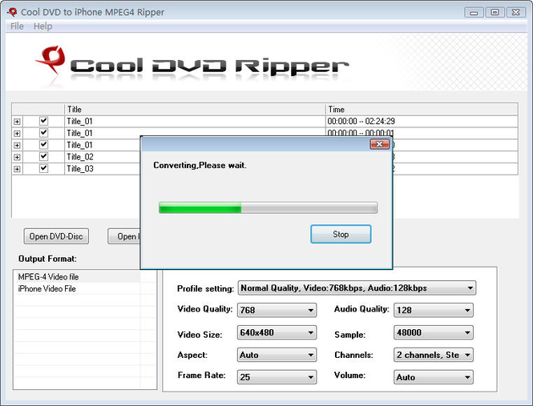Open the Video Size 640x480 dropdown
533x406 pixels.
[x=277, y=332]
